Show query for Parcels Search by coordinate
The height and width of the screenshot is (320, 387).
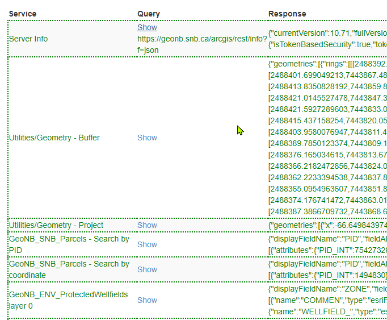pyautogui.click(x=147, y=269)
